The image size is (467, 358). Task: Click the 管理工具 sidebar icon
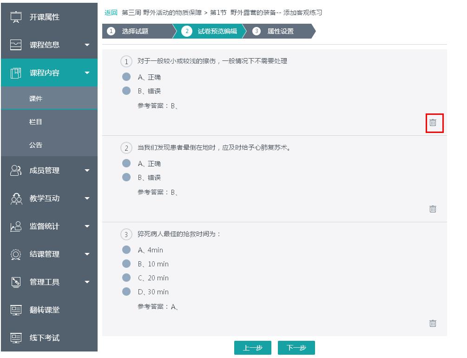click(16, 282)
